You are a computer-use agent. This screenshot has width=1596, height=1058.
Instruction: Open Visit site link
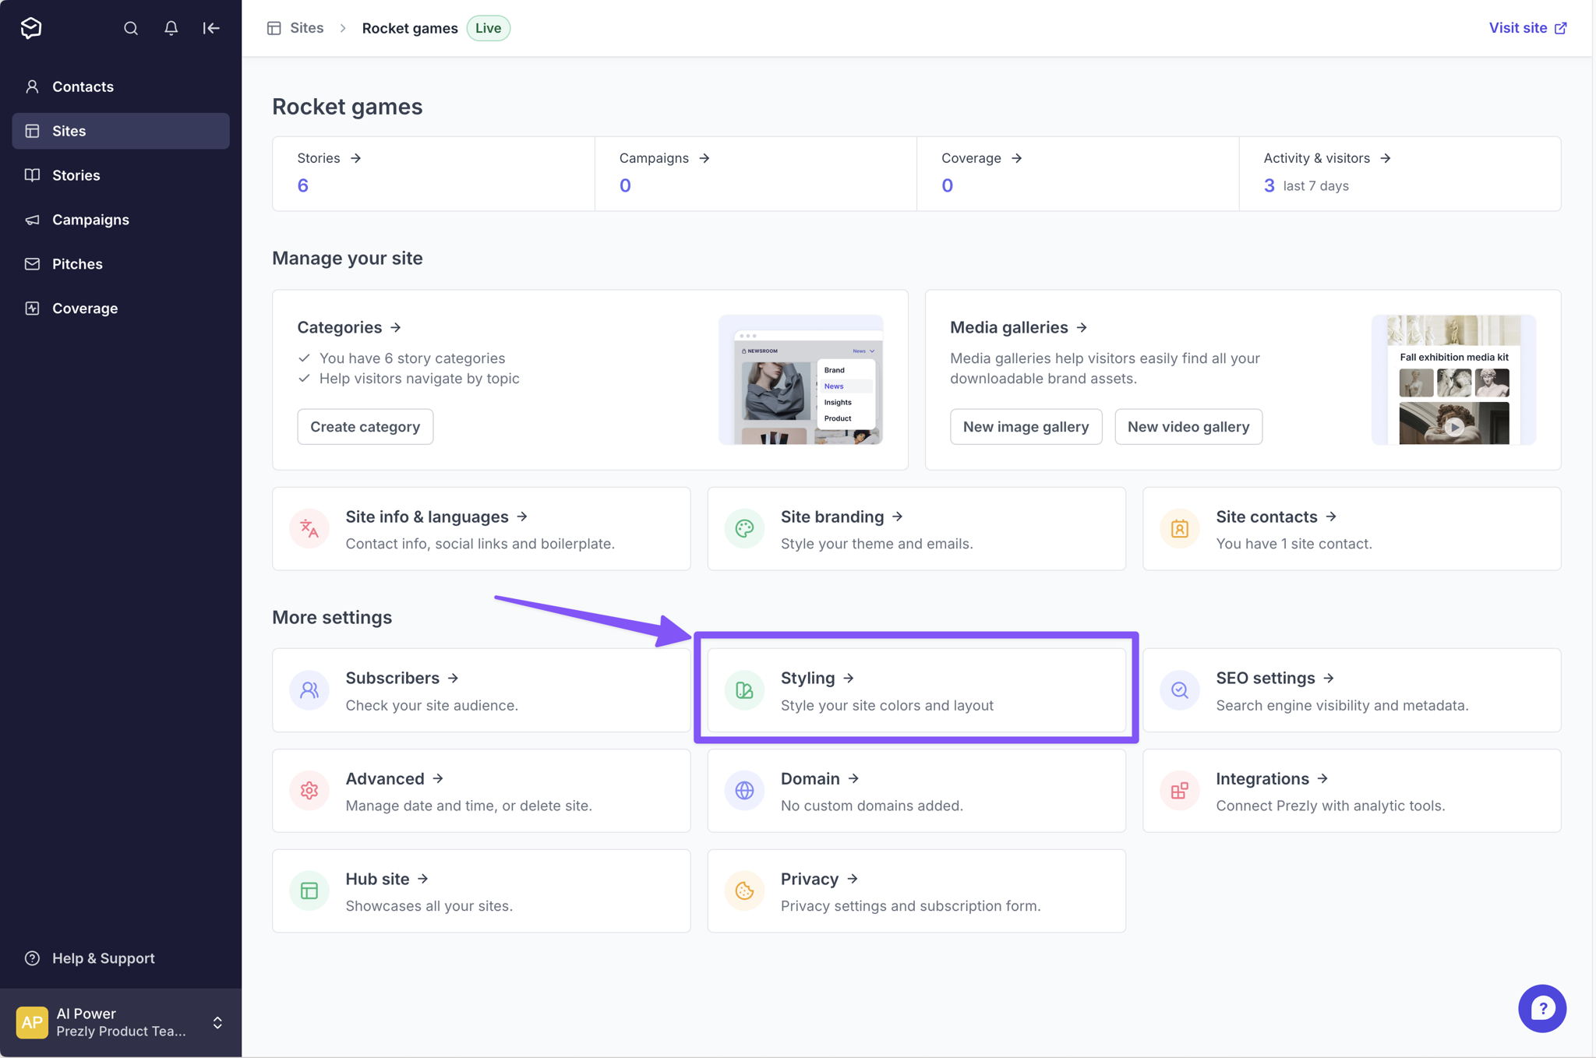click(x=1527, y=28)
